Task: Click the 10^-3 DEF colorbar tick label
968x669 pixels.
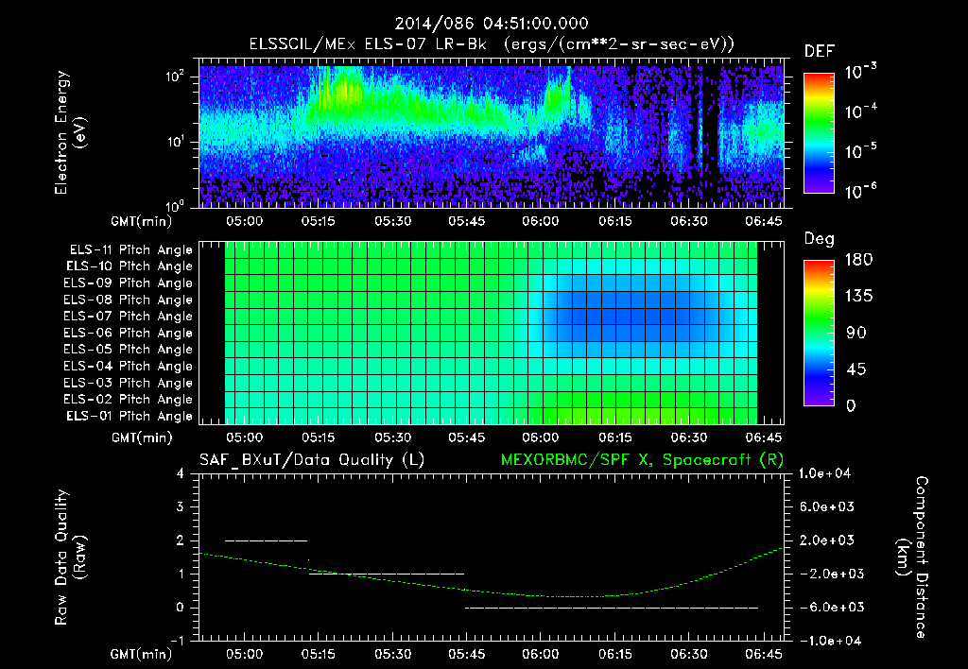Action: (x=860, y=71)
